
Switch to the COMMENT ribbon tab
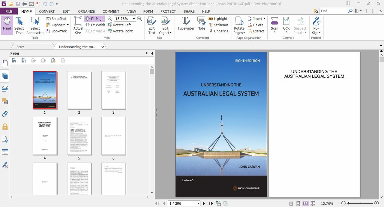pyautogui.click(x=111, y=11)
